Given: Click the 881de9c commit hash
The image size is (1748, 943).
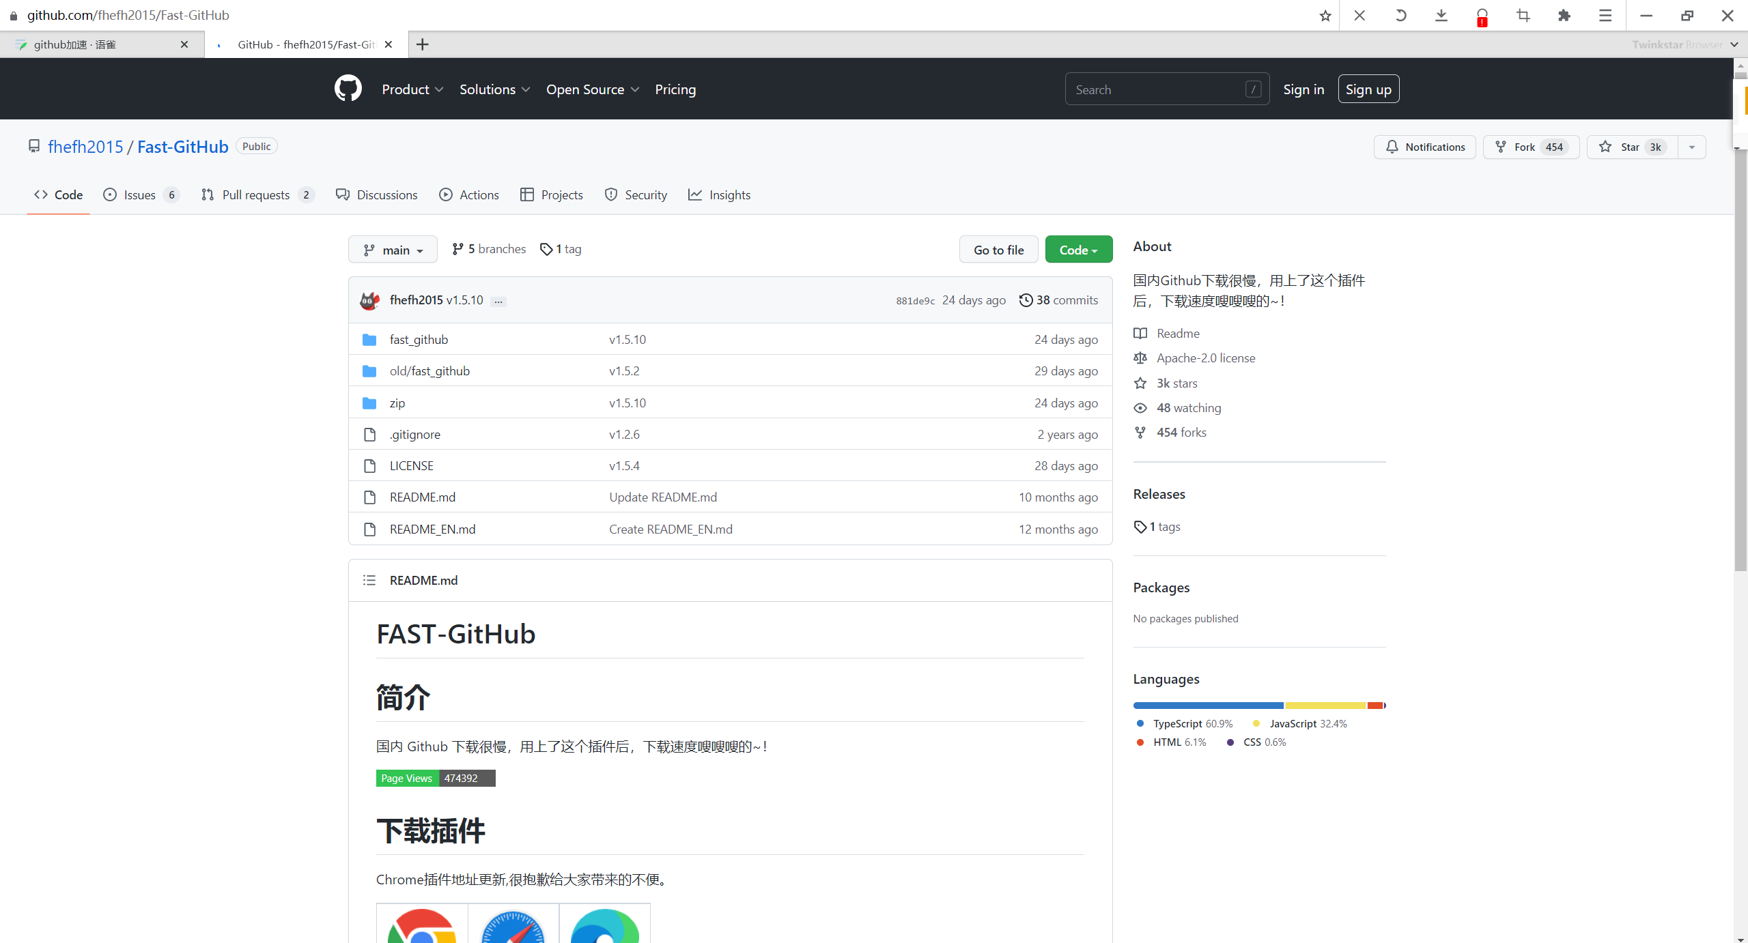Looking at the screenshot, I should [x=915, y=301].
